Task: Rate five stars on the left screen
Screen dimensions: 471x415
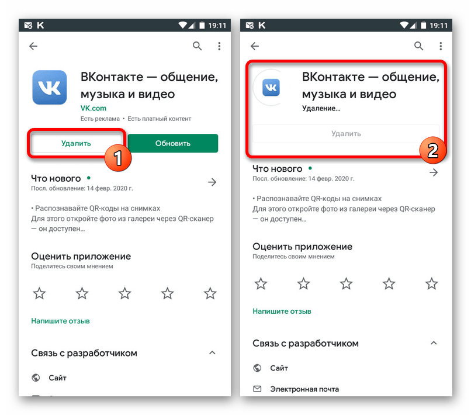Action: [210, 293]
